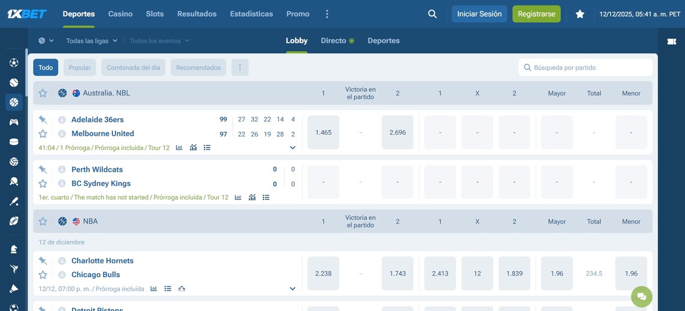Pin the Perth Wildcats match

pyautogui.click(x=43, y=170)
